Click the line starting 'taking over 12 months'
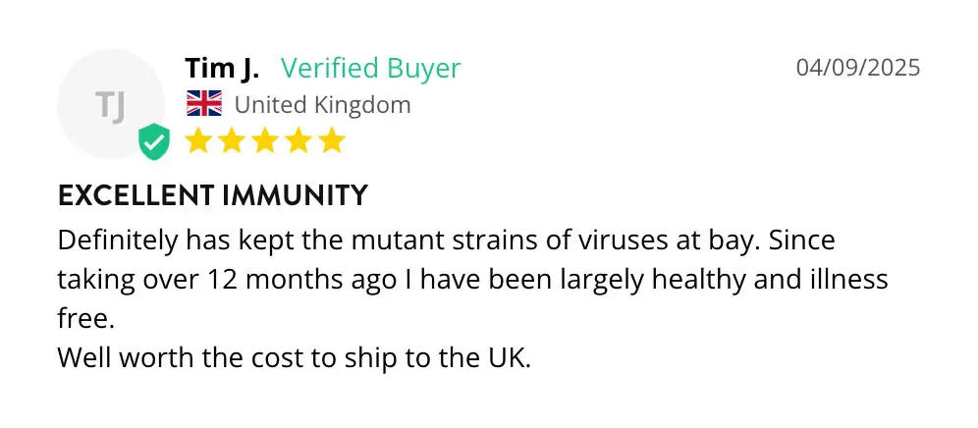978x428 pixels. coord(472,280)
